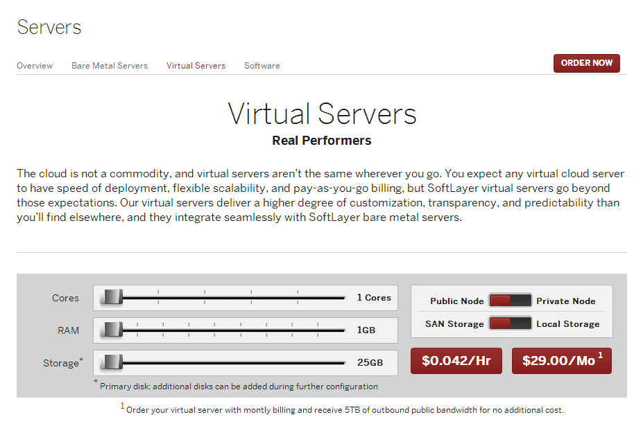Click the Private Node label
The image size is (634, 426).
[565, 301]
